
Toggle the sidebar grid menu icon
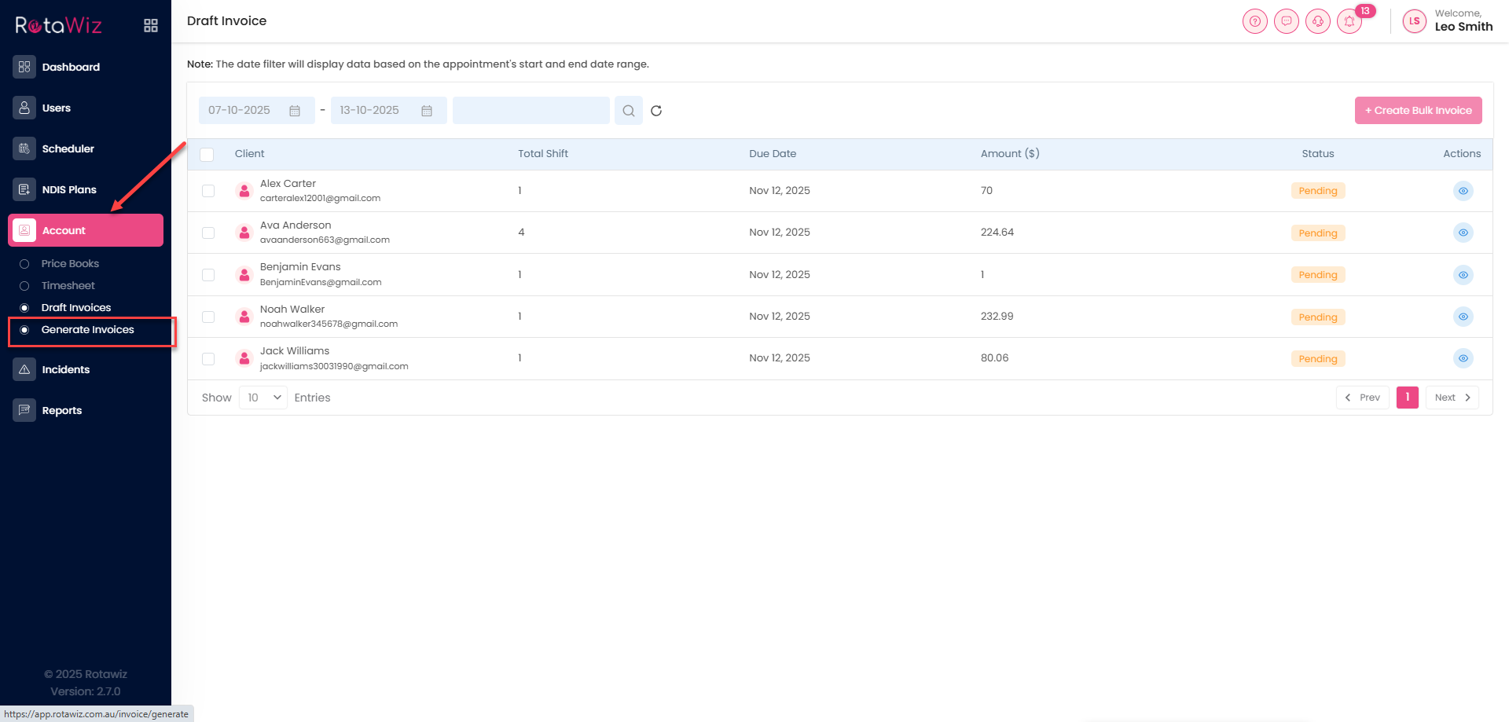[151, 26]
